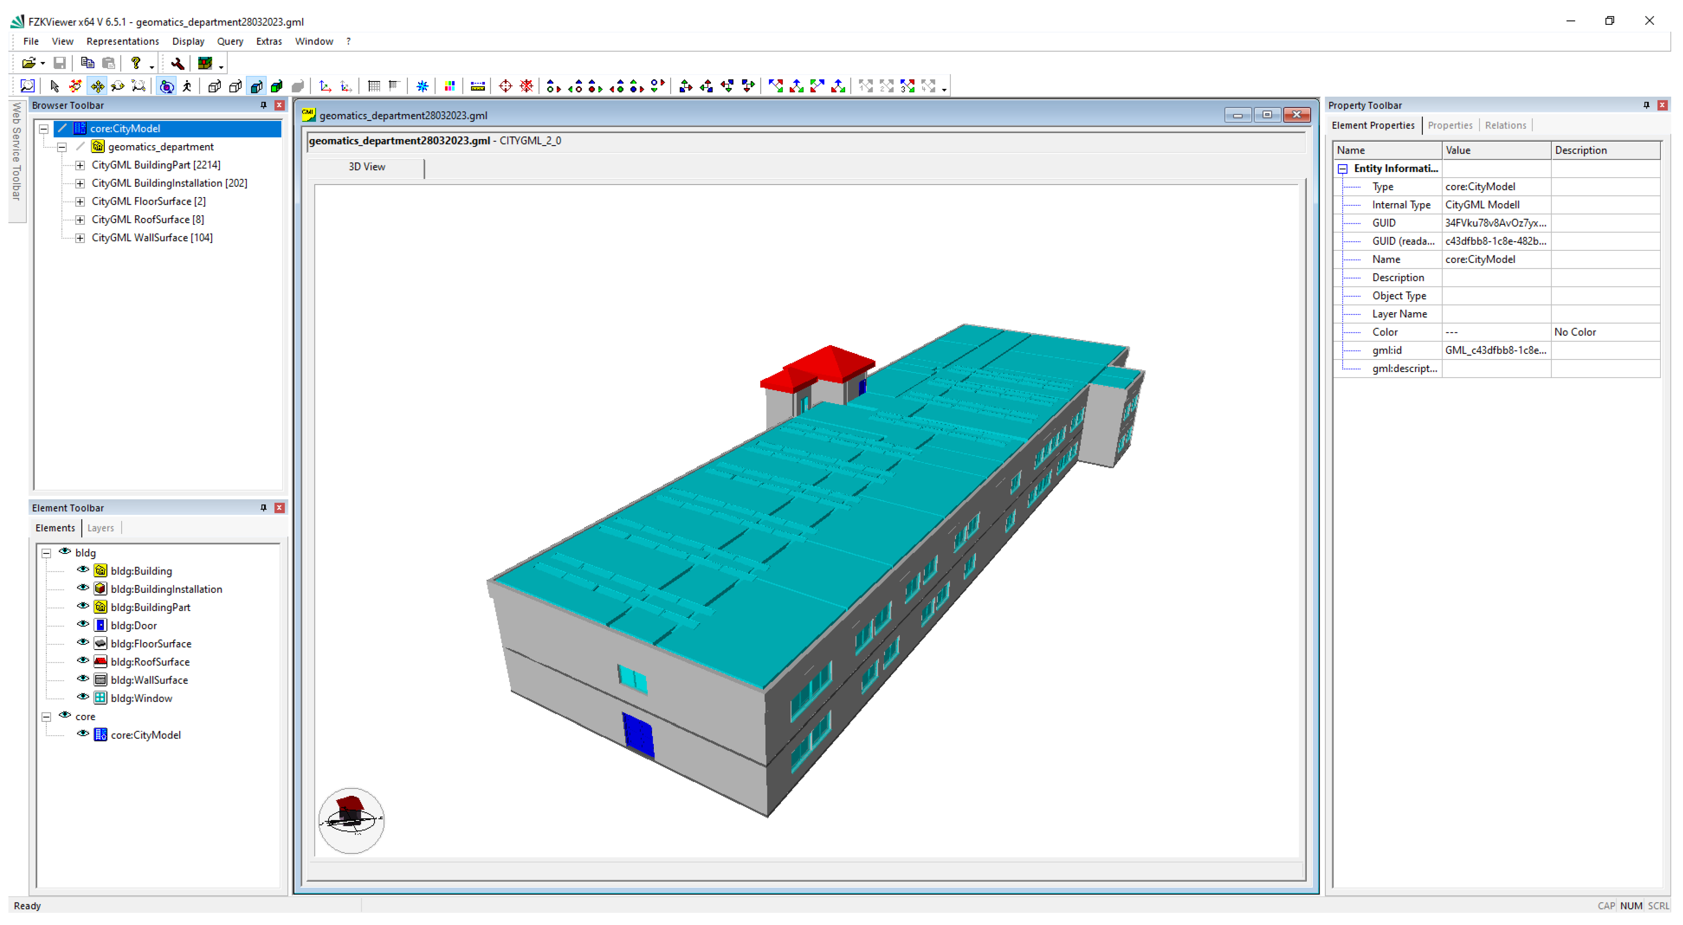Toggle visibility eye of bldg:RoofSurface

[x=83, y=661]
